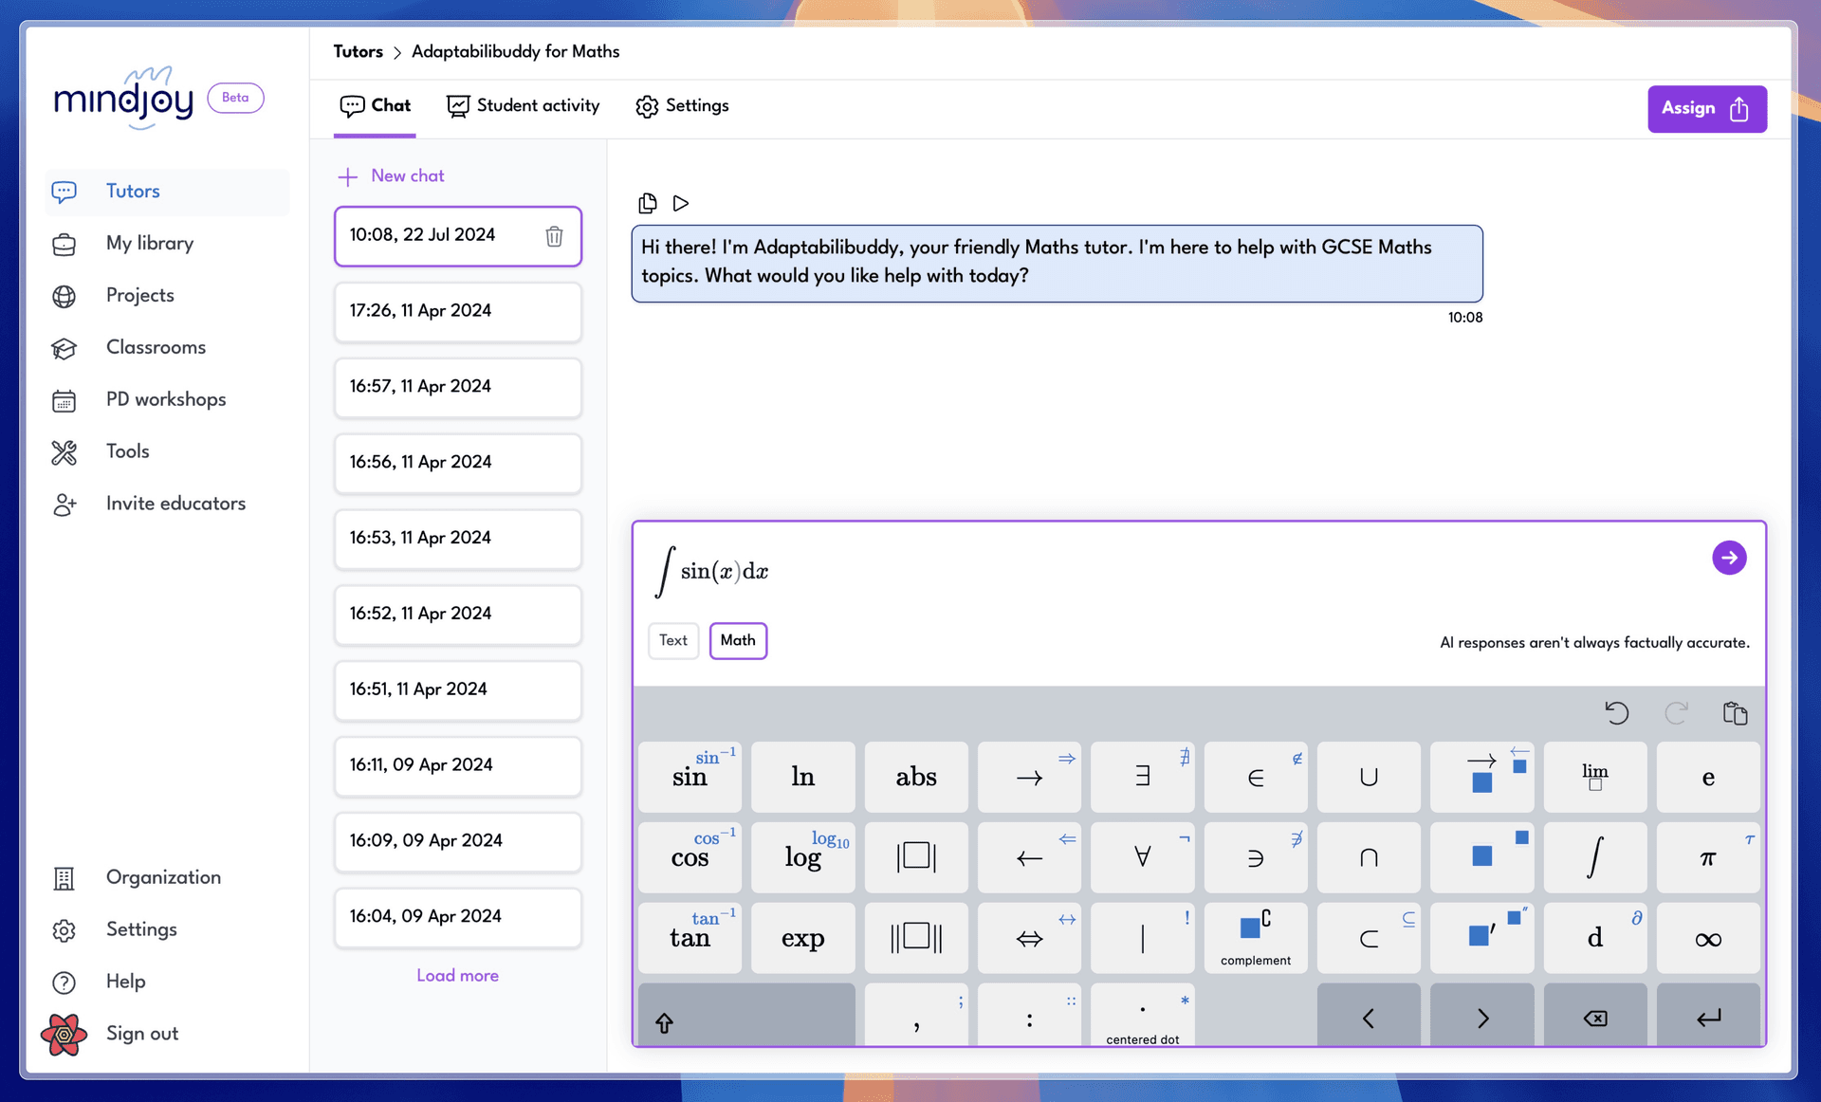Screen dimensions: 1821x1102
Task: Insert the for-all symbol key
Action: (x=1142, y=857)
